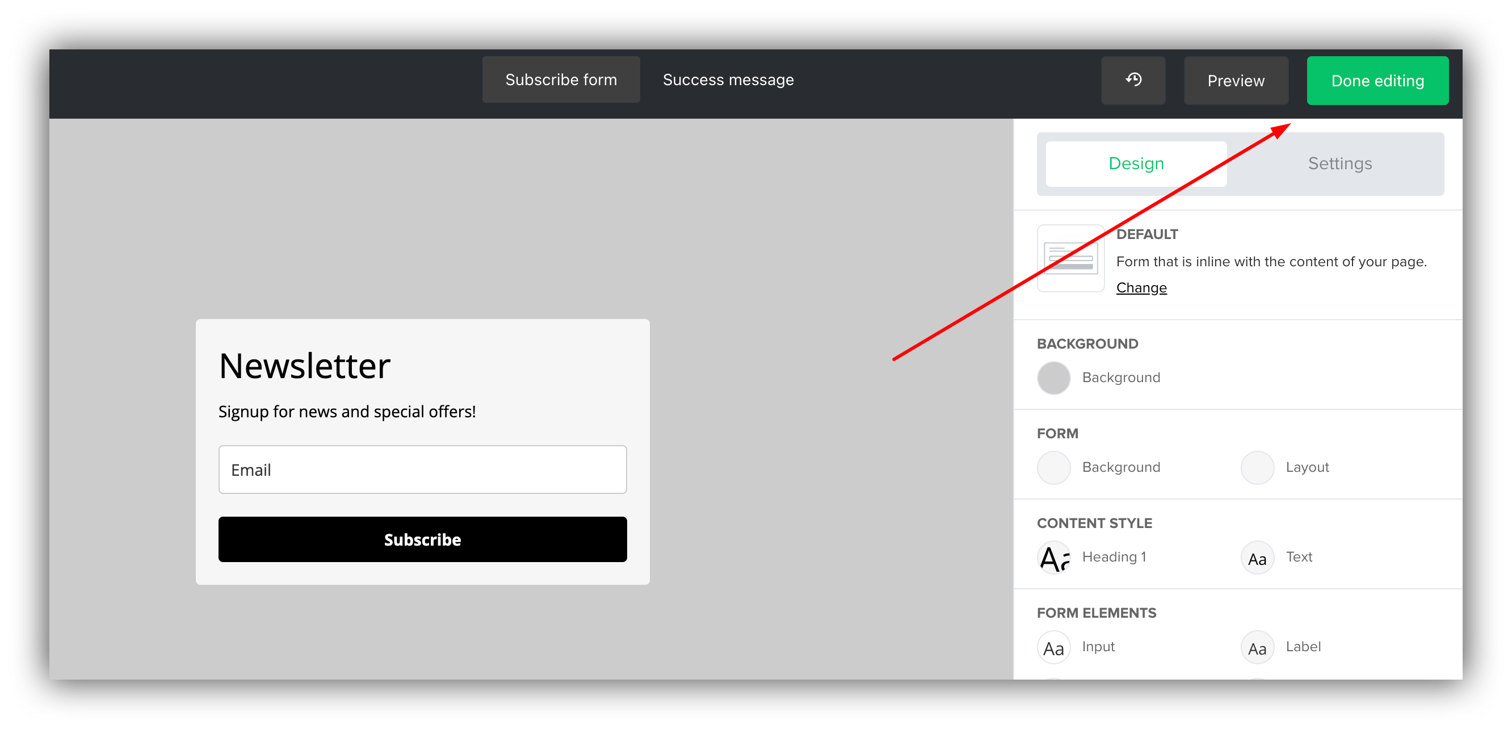The height and width of the screenshot is (729, 1512).
Task: Click the green Done editing button
Action: coord(1377,81)
